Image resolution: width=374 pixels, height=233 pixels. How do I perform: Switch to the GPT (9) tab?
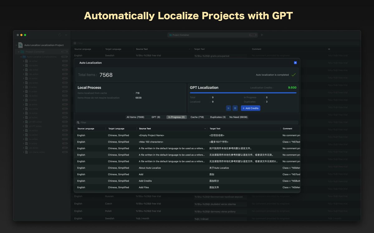[x=156, y=117]
